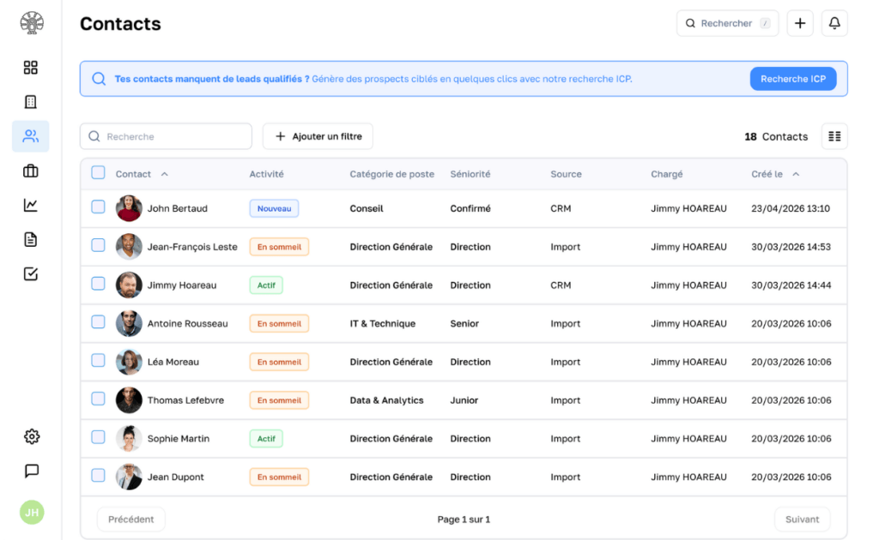Switch to the column layout view
Viewport: 879px width, 540px height.
[x=834, y=135]
